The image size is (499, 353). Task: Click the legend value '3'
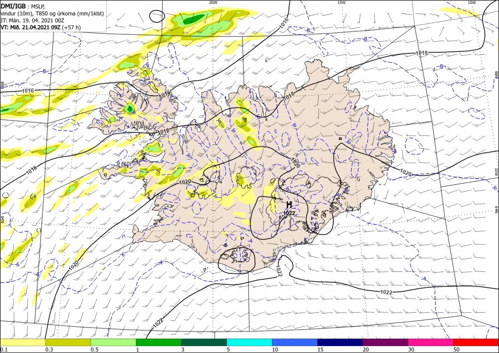pos(183,350)
